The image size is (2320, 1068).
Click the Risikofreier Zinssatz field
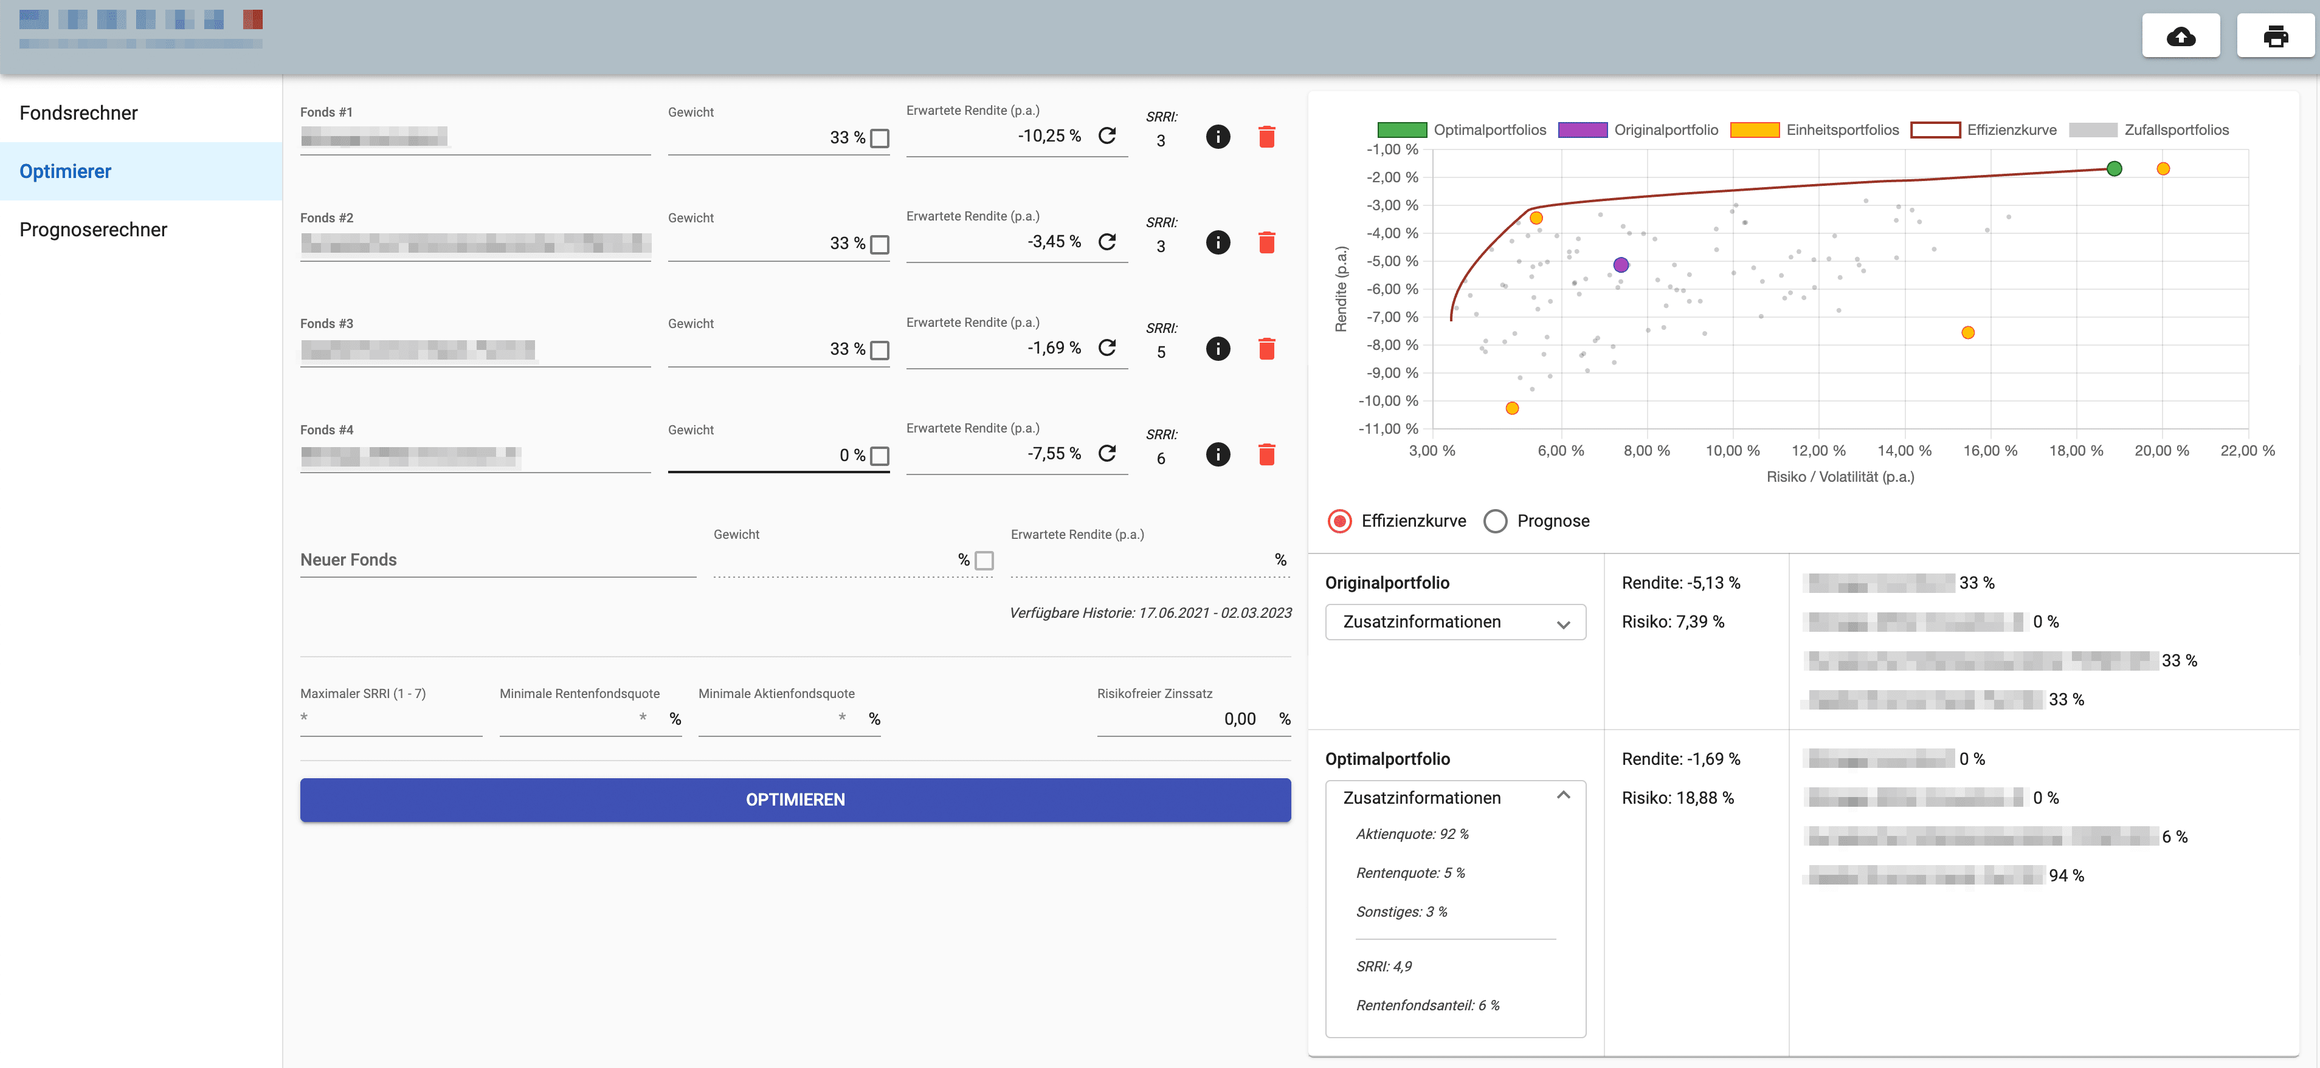1193,718
